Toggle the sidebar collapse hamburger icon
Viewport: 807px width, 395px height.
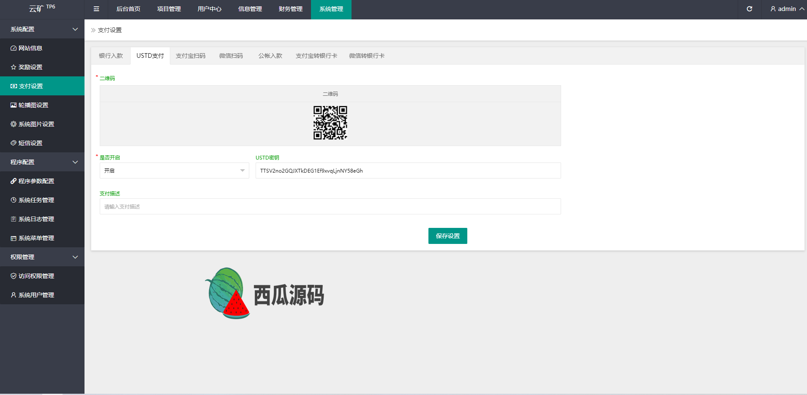96,9
